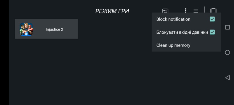Select the Injustice 2 game label
Image resolution: width=234 pixels, height=105 pixels.
pos(54,29)
